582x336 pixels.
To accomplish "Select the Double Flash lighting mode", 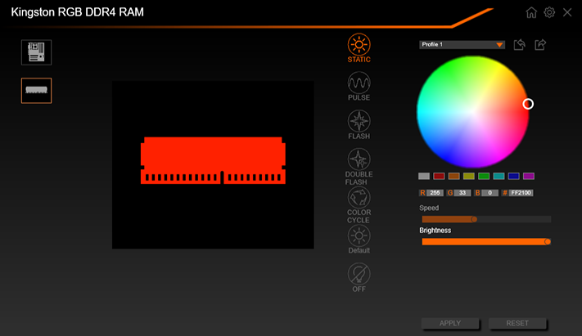I will pyautogui.click(x=359, y=167).
